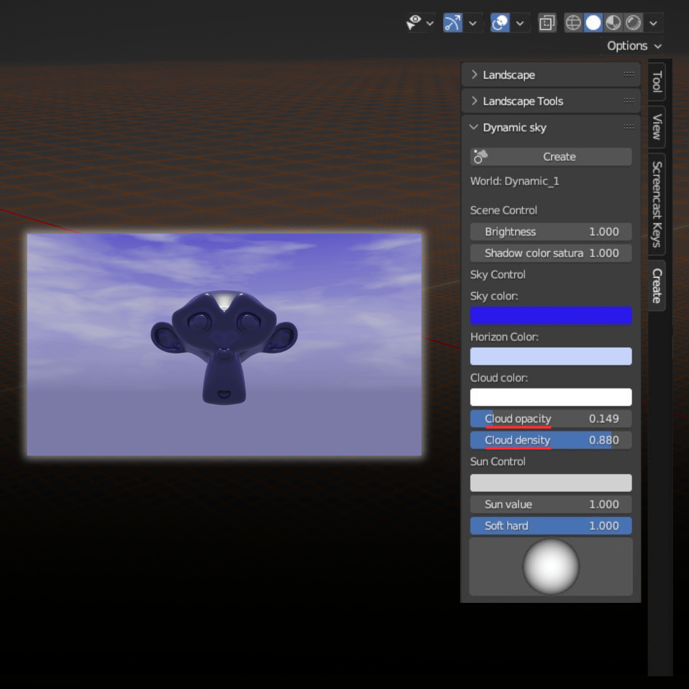Open the gizmo options dropdown arrow
Viewport: 689px width, 689px height.
[x=473, y=24]
